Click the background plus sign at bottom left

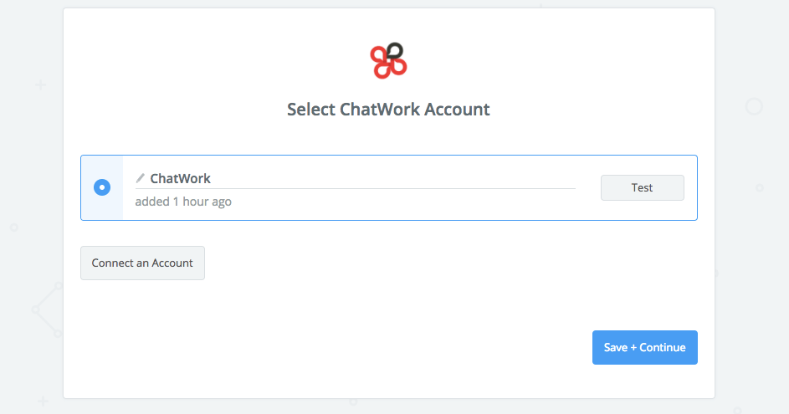(43, 401)
